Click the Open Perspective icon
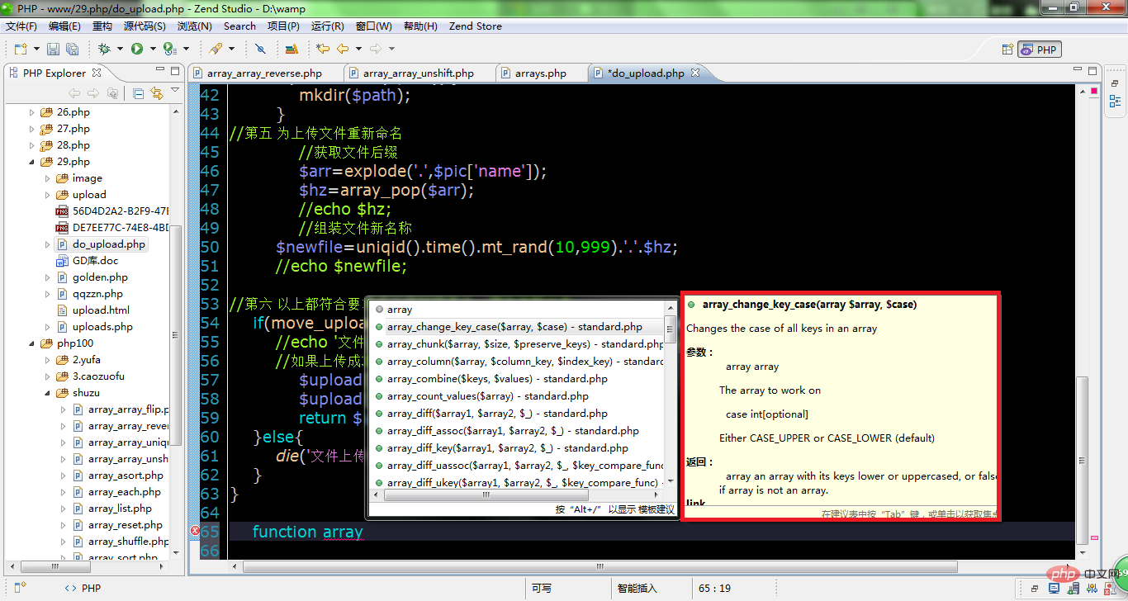Screen dimensions: 1128x601 click(x=1007, y=50)
